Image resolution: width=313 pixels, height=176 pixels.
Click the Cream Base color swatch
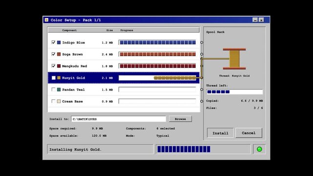[59, 101]
